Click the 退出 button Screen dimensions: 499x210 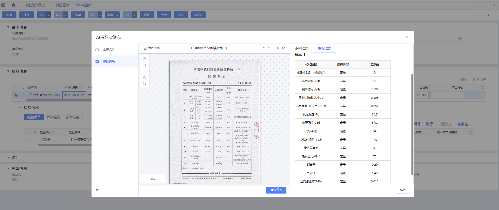click(181, 15)
